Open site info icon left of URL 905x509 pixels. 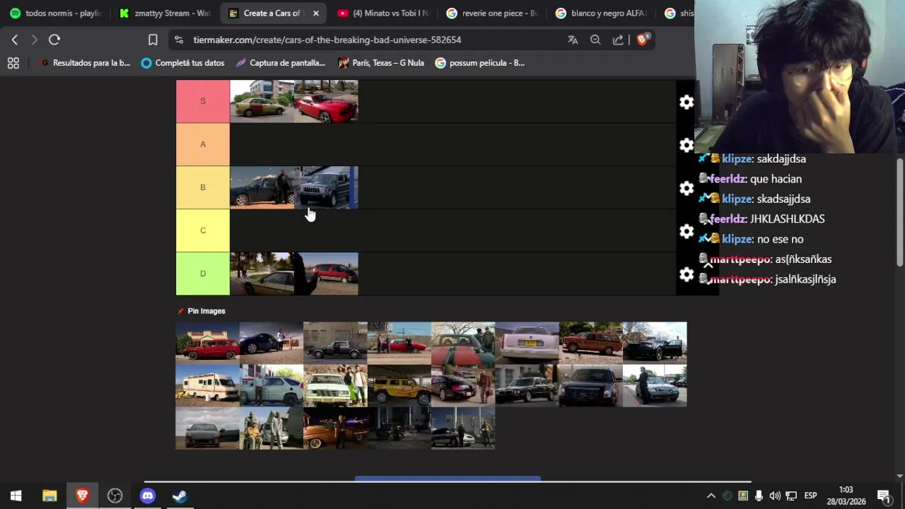pos(178,40)
